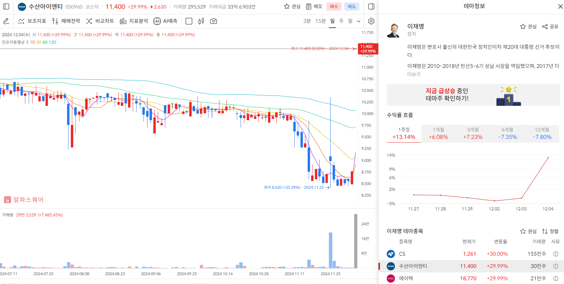Click moving average 120 label

(x=52, y=42)
